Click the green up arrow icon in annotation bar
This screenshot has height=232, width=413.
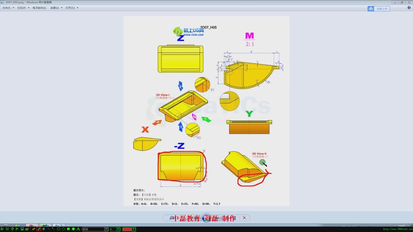[x=12, y=229]
